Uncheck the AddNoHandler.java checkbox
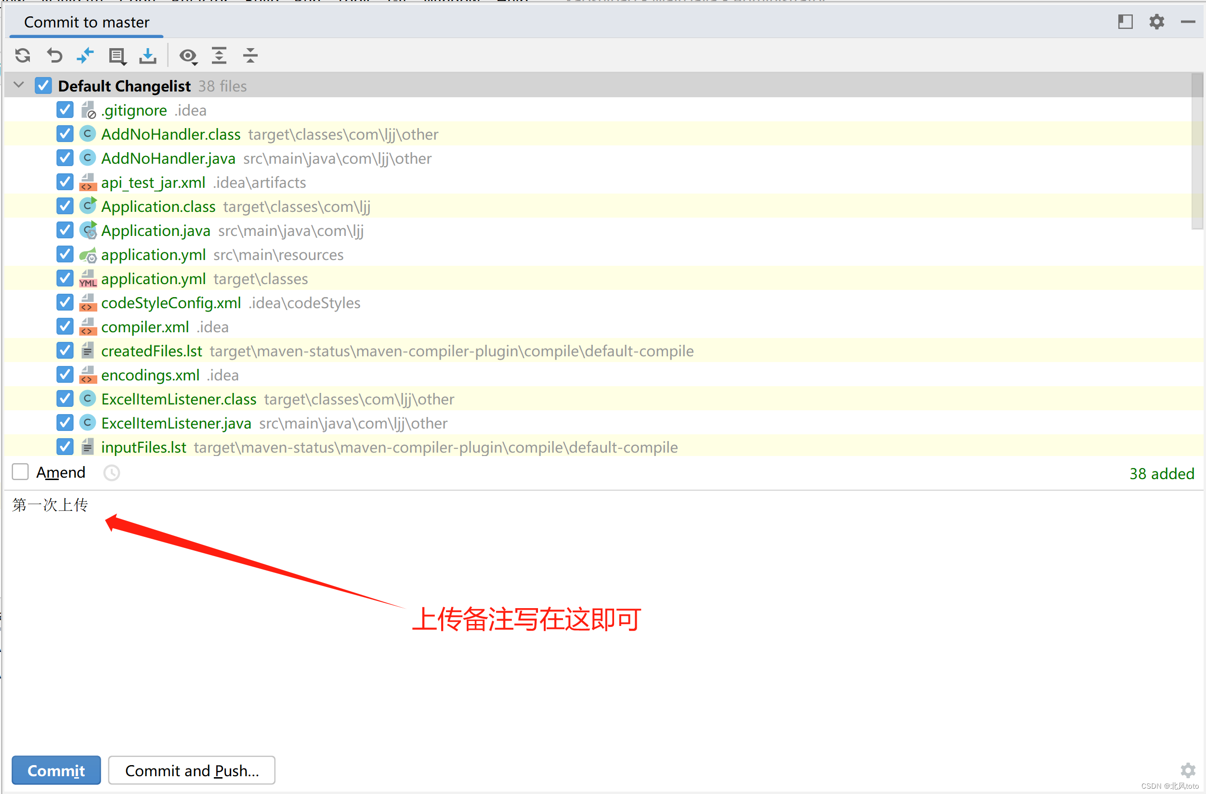The image size is (1206, 794). tap(65, 158)
